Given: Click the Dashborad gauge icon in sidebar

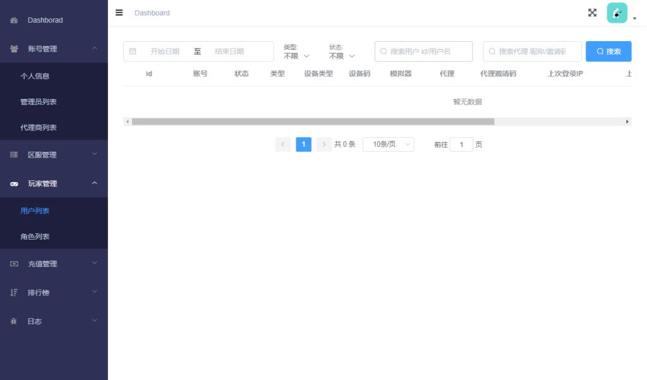Looking at the screenshot, I should 14,20.
